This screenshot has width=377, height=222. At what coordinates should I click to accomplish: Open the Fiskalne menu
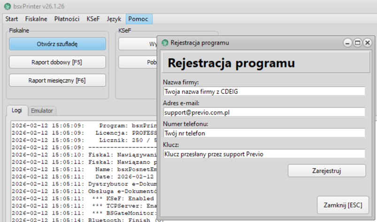(36, 19)
